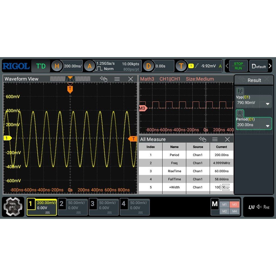Click the Period measurement waveform icon
This screenshot has height=276, width=276.
click(x=240, y=113)
